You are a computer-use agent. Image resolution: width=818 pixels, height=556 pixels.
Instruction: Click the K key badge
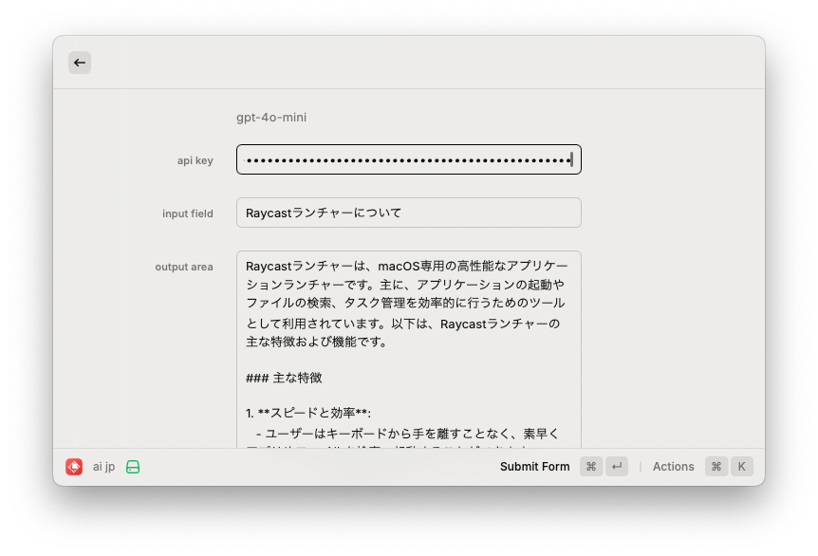pyautogui.click(x=742, y=466)
